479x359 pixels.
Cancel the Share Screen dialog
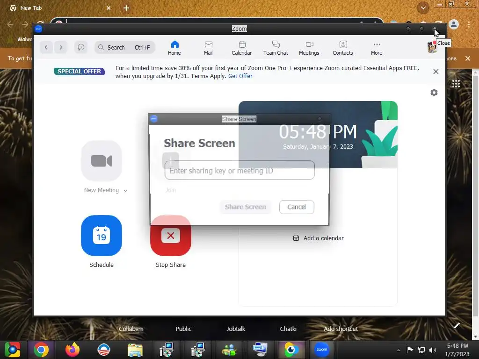pos(297,207)
